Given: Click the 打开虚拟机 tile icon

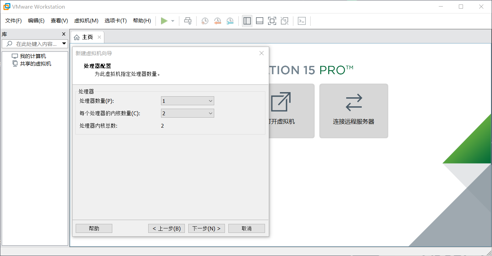Looking at the screenshot, I should tap(281, 102).
